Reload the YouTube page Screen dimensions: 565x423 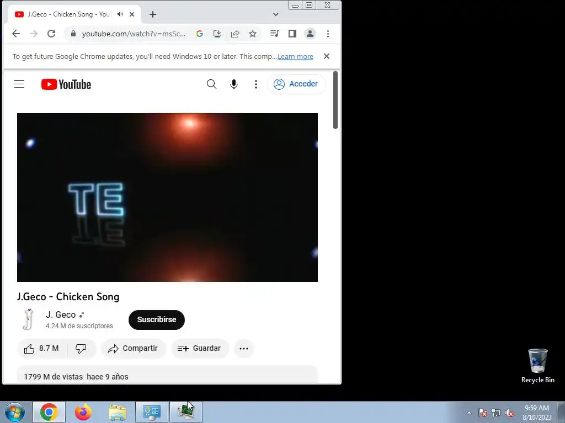pos(51,34)
